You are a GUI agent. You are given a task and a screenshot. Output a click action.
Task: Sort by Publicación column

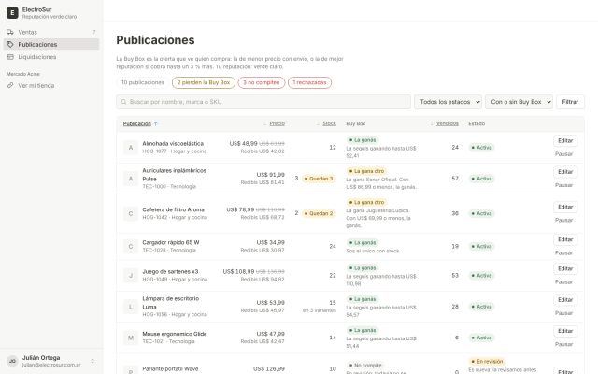(140, 123)
